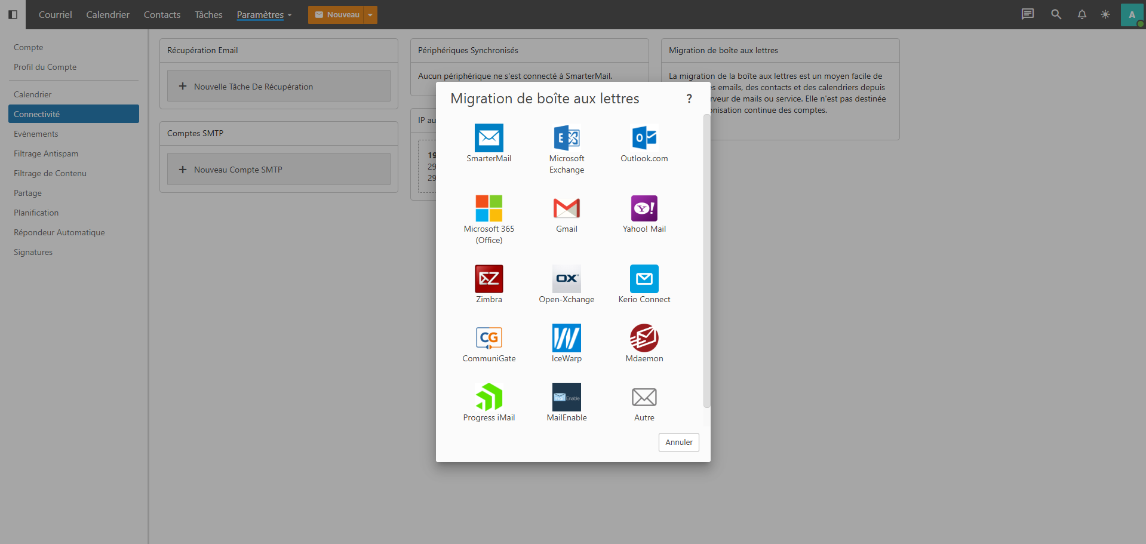Open Calendrier settings in sidebar
Screen dimensions: 1146x544
[73, 94]
